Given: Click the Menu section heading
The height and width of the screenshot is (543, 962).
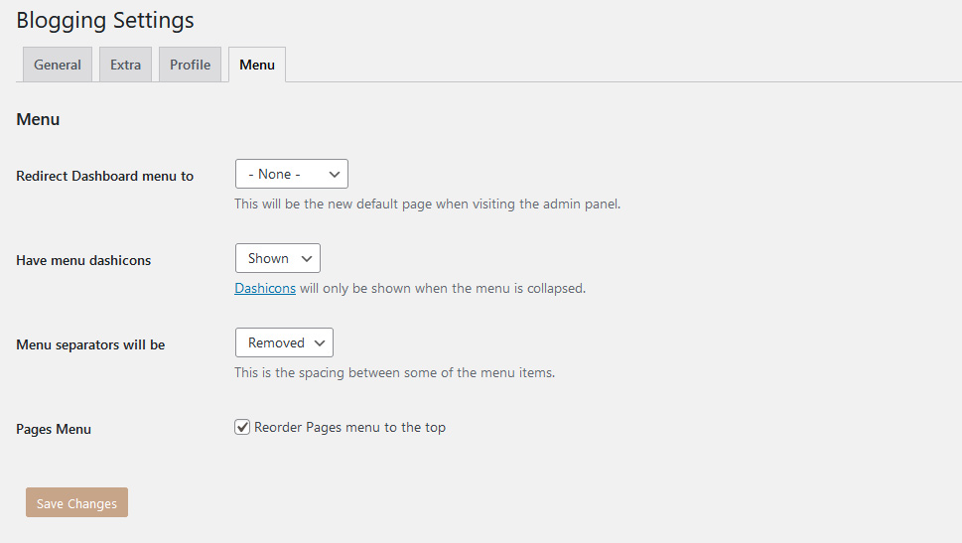Looking at the screenshot, I should click(x=38, y=119).
